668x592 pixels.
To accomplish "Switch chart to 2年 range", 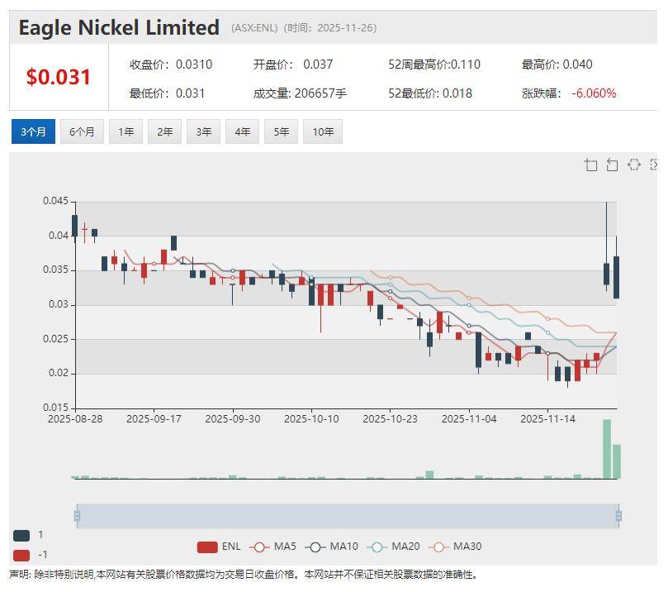I will point(164,131).
